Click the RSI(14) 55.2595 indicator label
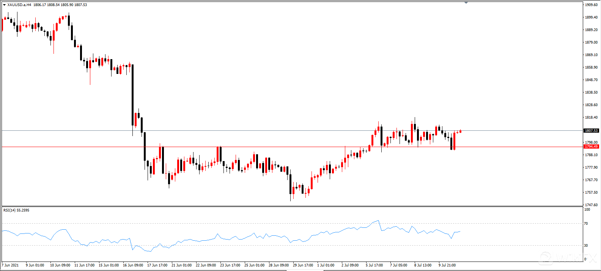The width and height of the screenshot is (601, 271). [16, 210]
